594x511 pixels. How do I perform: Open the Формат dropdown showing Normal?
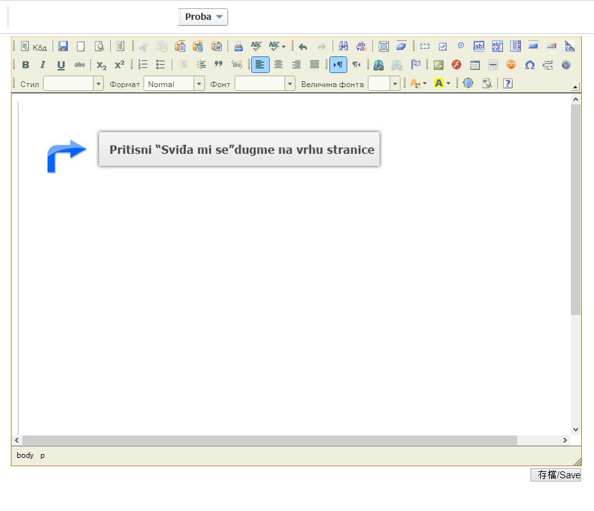[x=174, y=84]
